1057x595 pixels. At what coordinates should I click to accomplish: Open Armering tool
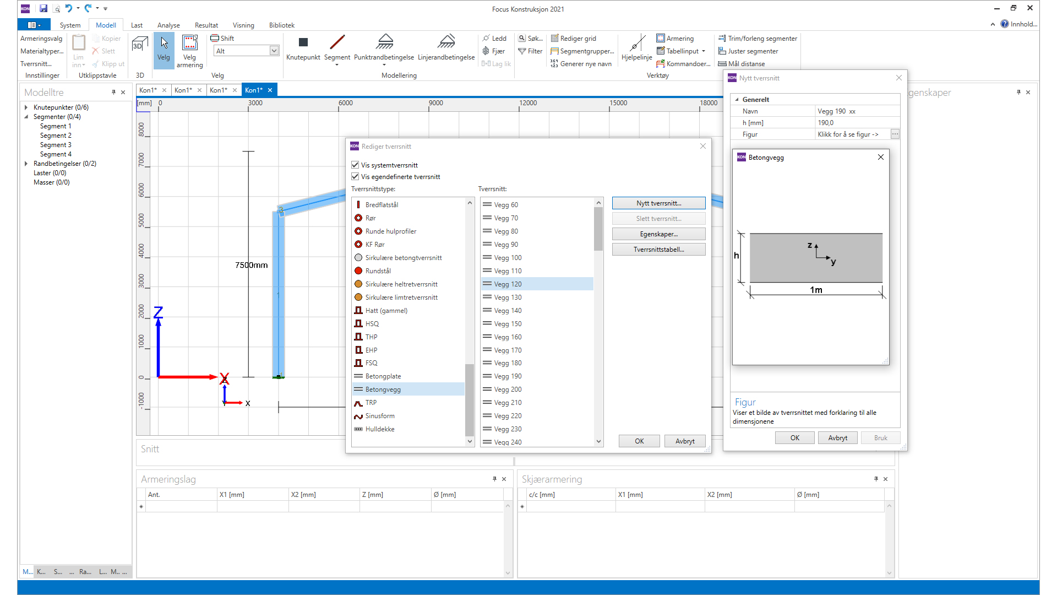point(675,39)
